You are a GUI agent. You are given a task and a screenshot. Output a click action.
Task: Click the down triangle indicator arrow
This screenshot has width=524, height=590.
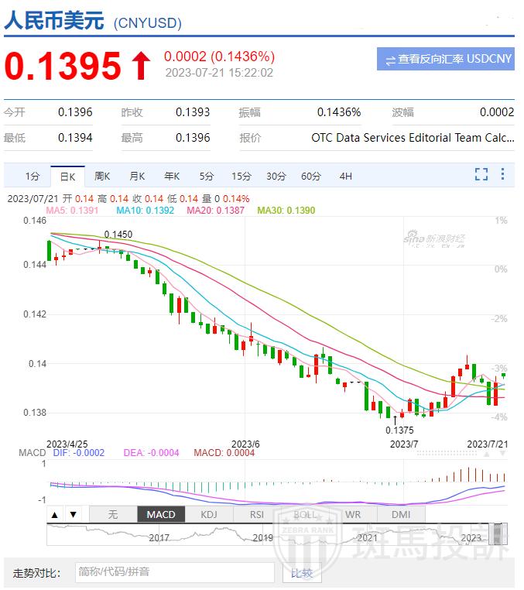(x=73, y=514)
